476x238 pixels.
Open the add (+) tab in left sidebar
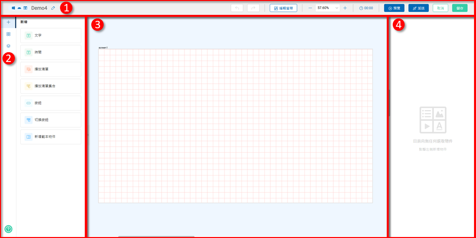[8, 22]
